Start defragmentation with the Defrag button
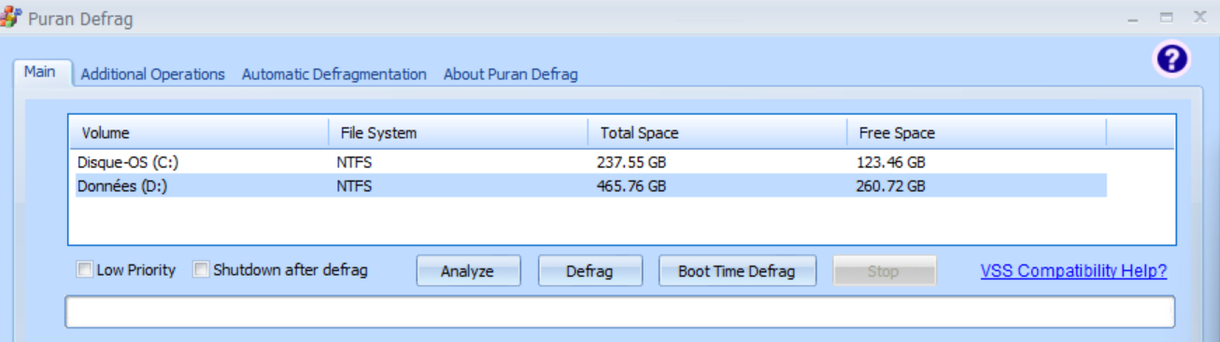Image resolution: width=1220 pixels, height=342 pixels. pyautogui.click(x=589, y=271)
